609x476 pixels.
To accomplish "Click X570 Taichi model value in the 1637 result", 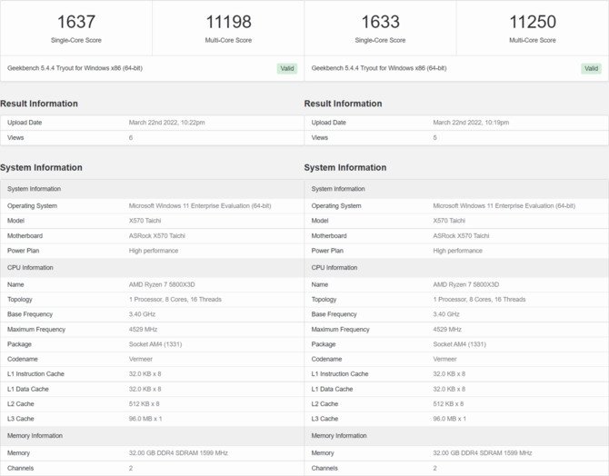I will pos(145,221).
